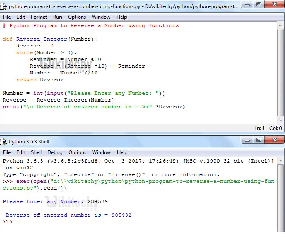
Task: Click editor scrollbar up arrow
Action: [x=281, y=25]
